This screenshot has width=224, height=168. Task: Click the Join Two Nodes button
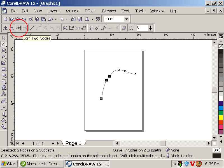[x=19, y=28]
